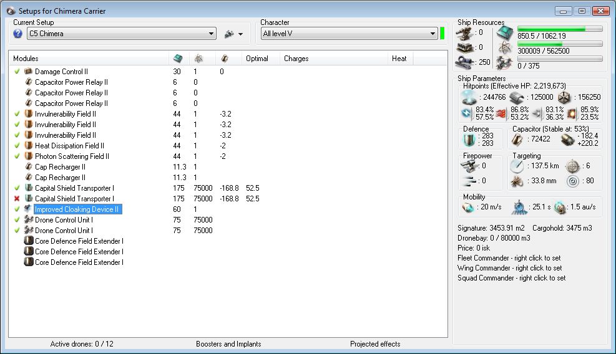
Task: Click the Defence shield icon
Action: (469, 139)
